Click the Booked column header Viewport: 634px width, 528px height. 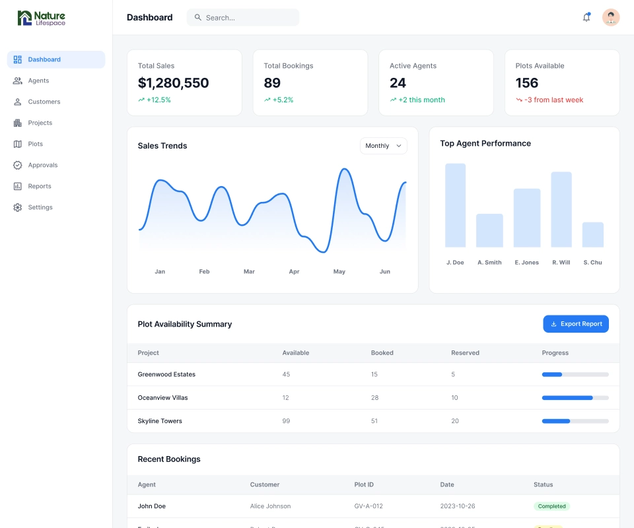tap(382, 352)
